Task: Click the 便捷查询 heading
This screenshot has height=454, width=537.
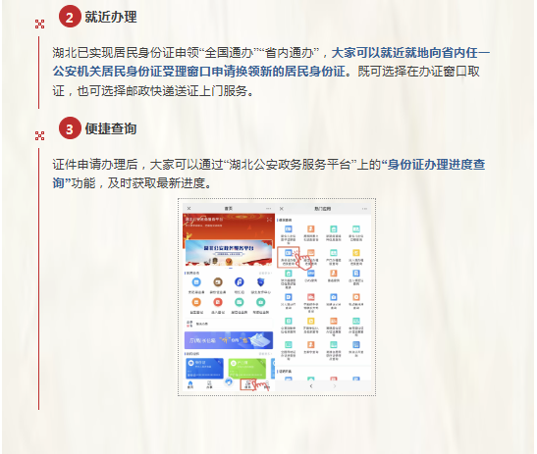Action: tap(111, 128)
